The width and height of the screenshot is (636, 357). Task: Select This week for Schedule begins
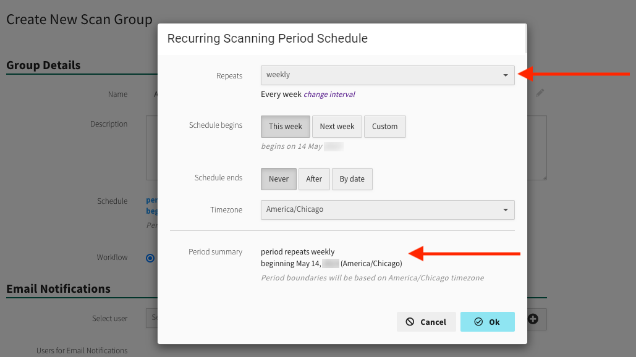tap(285, 127)
